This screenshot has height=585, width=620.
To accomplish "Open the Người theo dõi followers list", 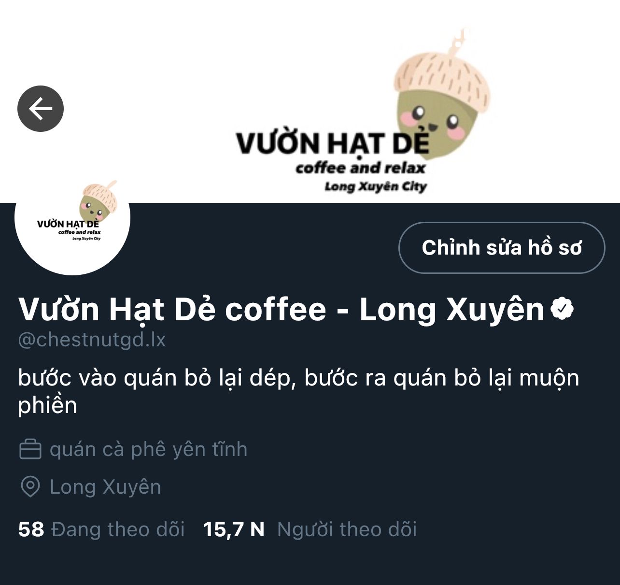I will 347,529.
